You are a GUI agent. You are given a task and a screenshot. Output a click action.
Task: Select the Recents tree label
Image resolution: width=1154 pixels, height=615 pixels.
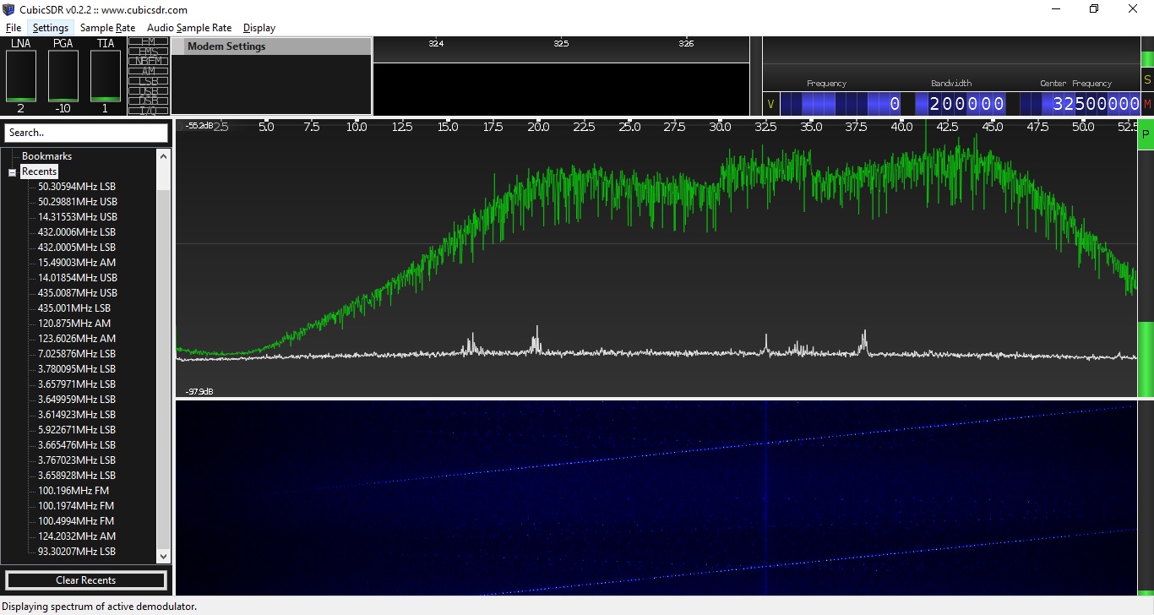coord(39,171)
